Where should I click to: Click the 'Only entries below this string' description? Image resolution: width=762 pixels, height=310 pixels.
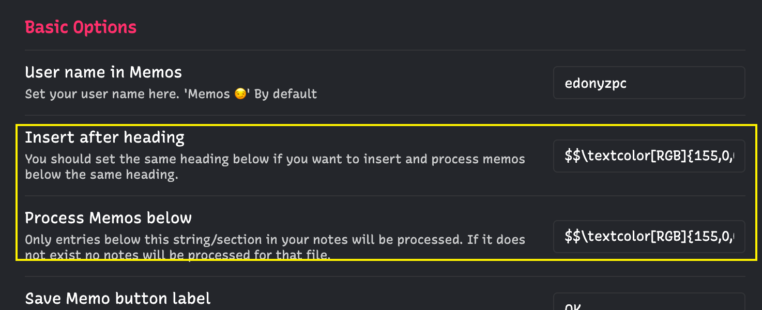[x=275, y=247]
